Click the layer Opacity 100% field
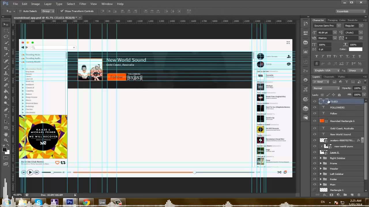 [x=357, y=88]
